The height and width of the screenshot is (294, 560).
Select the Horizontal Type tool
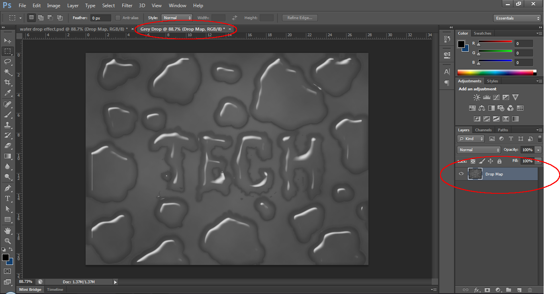(x=8, y=198)
